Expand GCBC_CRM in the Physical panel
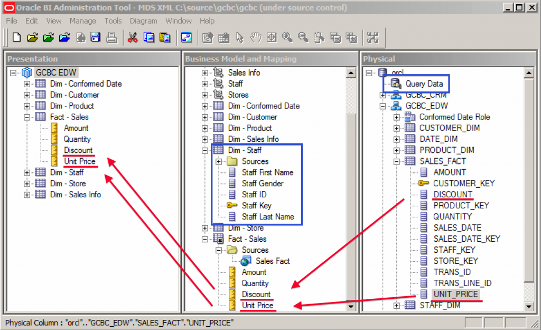Viewport: 541px width, 330px height. (382, 95)
